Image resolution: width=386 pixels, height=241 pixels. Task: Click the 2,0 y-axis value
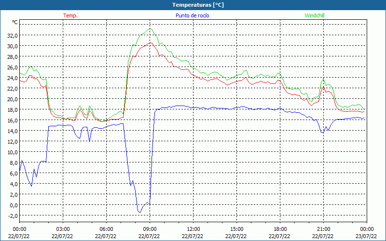14,195
